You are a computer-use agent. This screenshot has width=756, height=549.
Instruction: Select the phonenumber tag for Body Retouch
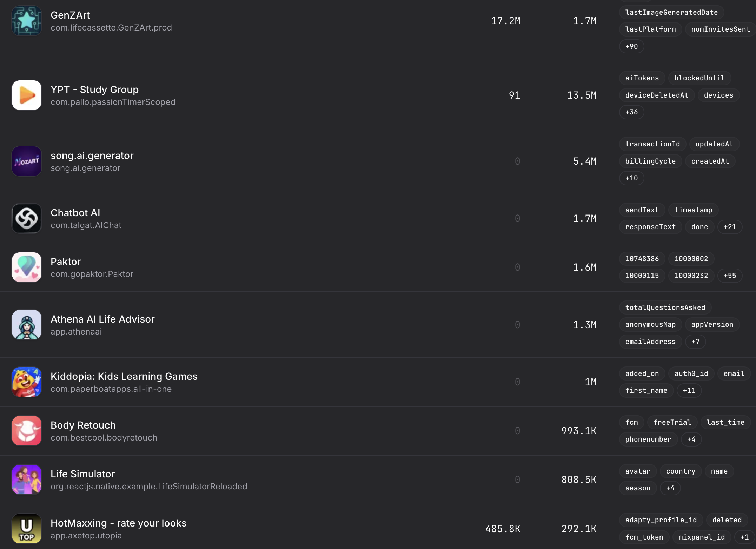[648, 439]
